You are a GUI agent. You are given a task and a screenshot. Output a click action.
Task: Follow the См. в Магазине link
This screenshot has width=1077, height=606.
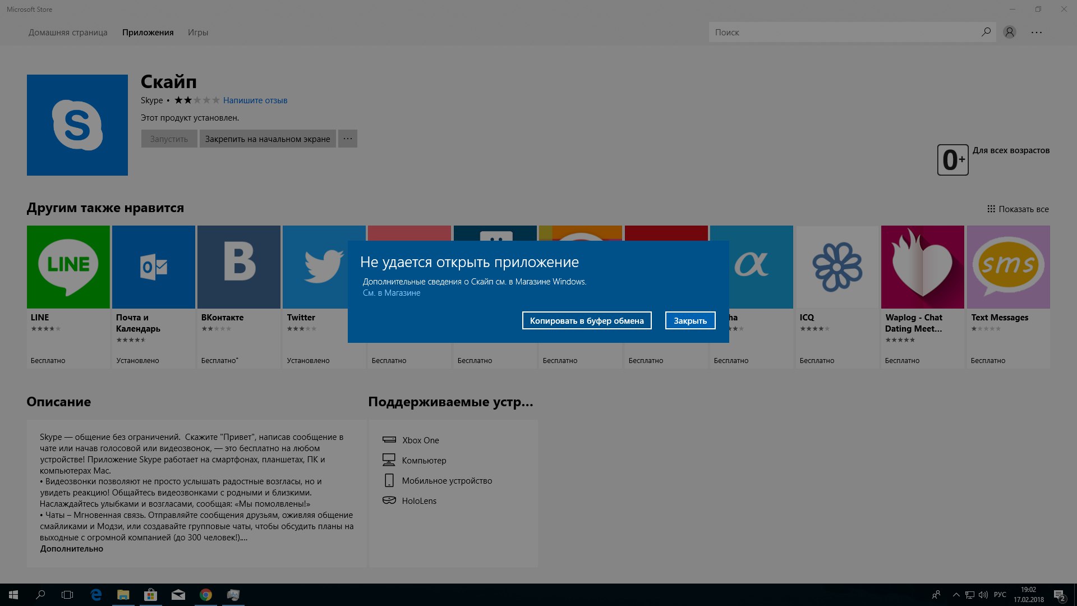[x=392, y=293]
